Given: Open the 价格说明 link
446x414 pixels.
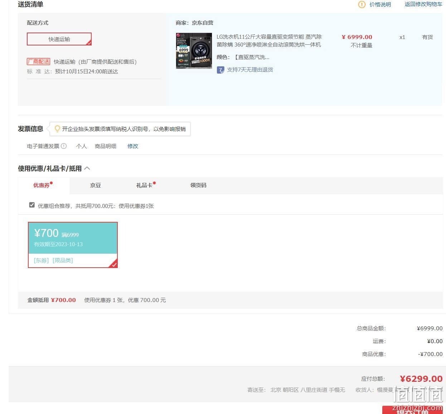Looking at the screenshot, I should click(x=380, y=5).
